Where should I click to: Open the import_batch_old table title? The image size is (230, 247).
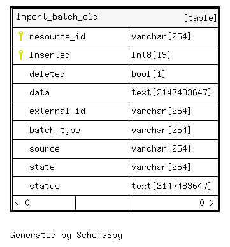(57, 17)
